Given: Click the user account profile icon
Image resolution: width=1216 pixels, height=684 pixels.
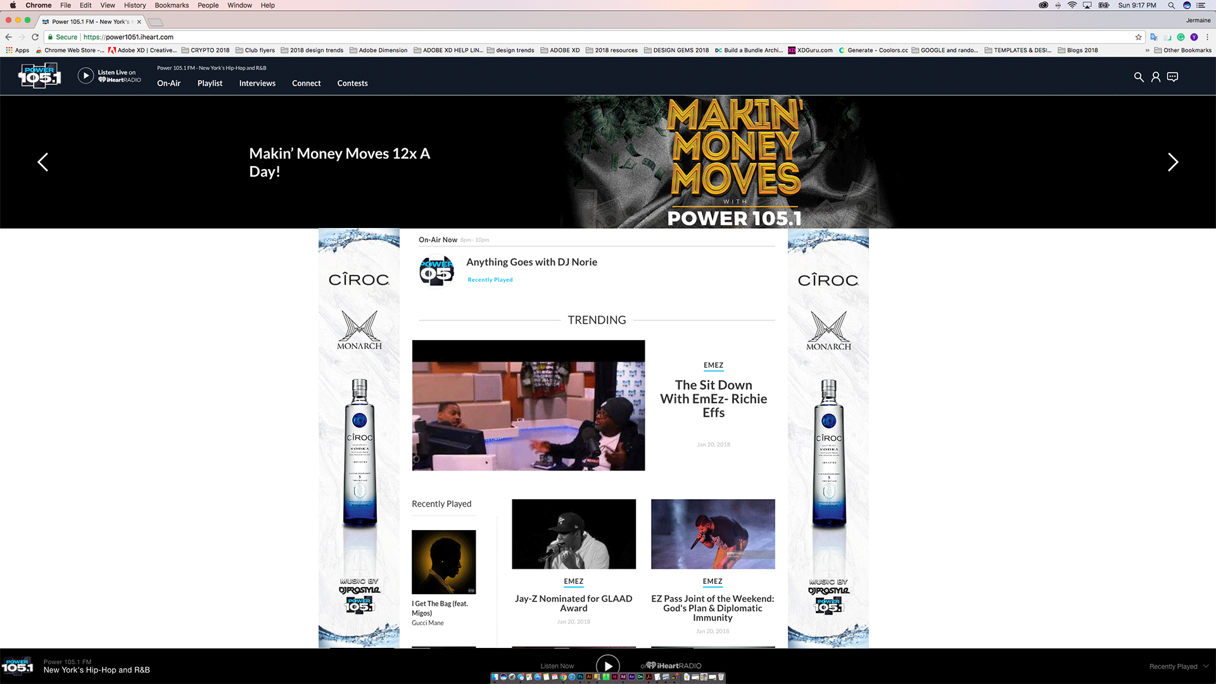Looking at the screenshot, I should (x=1156, y=77).
